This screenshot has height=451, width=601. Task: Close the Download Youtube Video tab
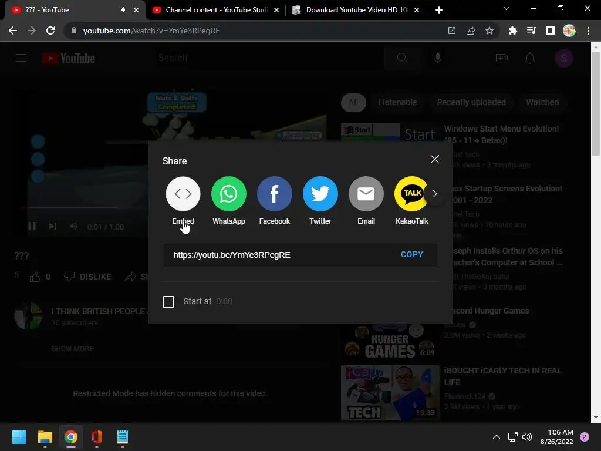coord(417,10)
